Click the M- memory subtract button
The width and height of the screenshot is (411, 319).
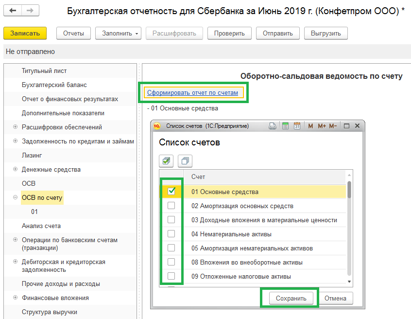(333, 126)
